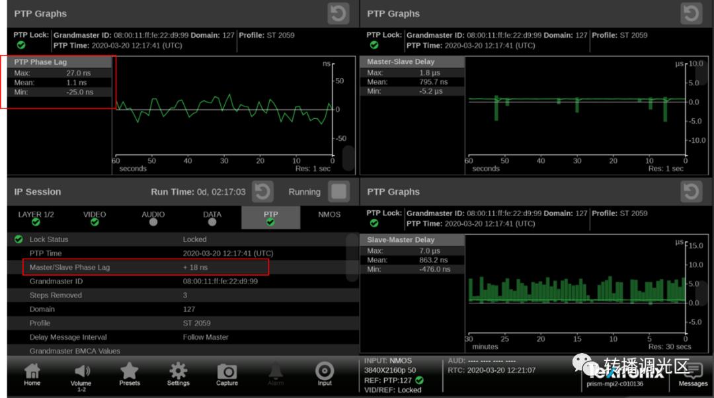
Task: Reset the top-left PTP Phase Lag graph
Action: click(x=338, y=13)
